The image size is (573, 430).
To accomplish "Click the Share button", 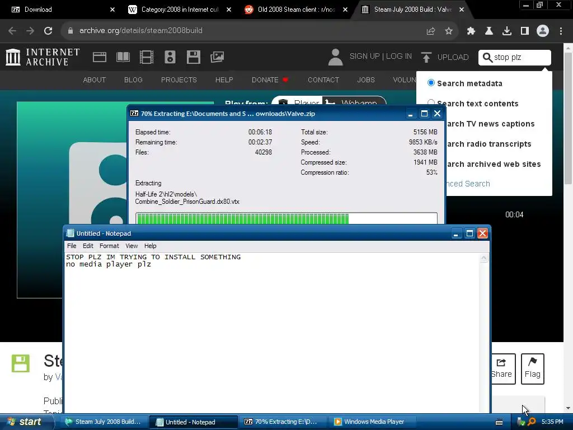I will click(502, 368).
